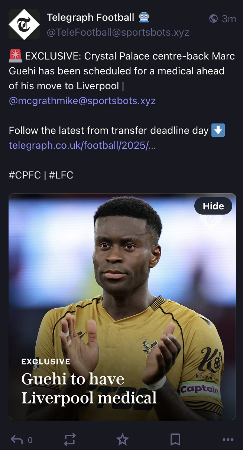
Task: Click the reply arrow icon
Action: (x=17, y=440)
